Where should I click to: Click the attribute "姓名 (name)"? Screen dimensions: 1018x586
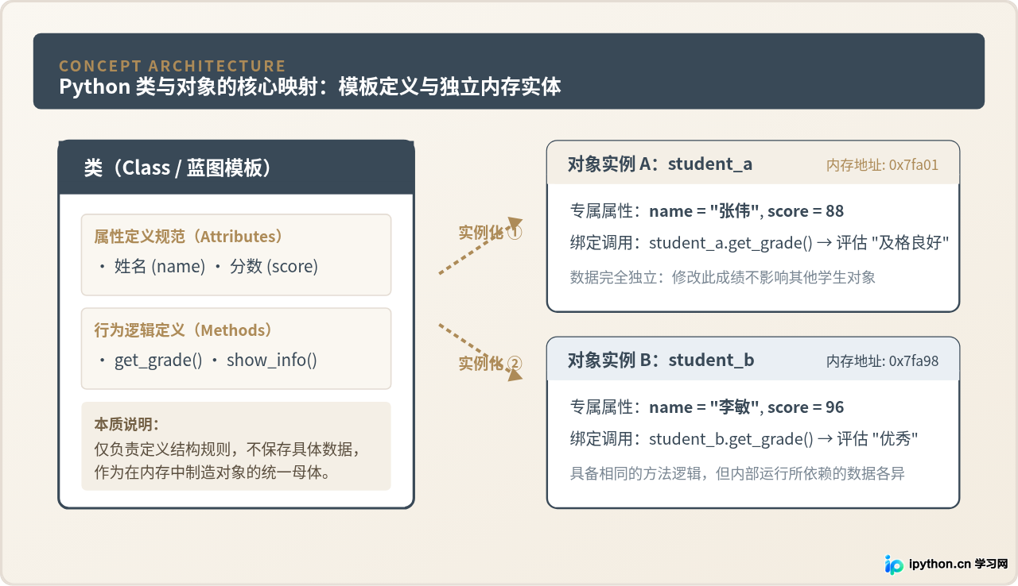tap(160, 267)
